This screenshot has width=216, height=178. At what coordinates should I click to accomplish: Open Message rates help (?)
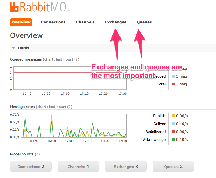(70, 107)
